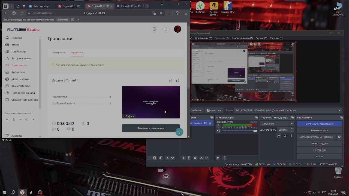Click Остановить трансляцию in OBS
The height and width of the screenshot is (196, 349).
pos(319,124)
